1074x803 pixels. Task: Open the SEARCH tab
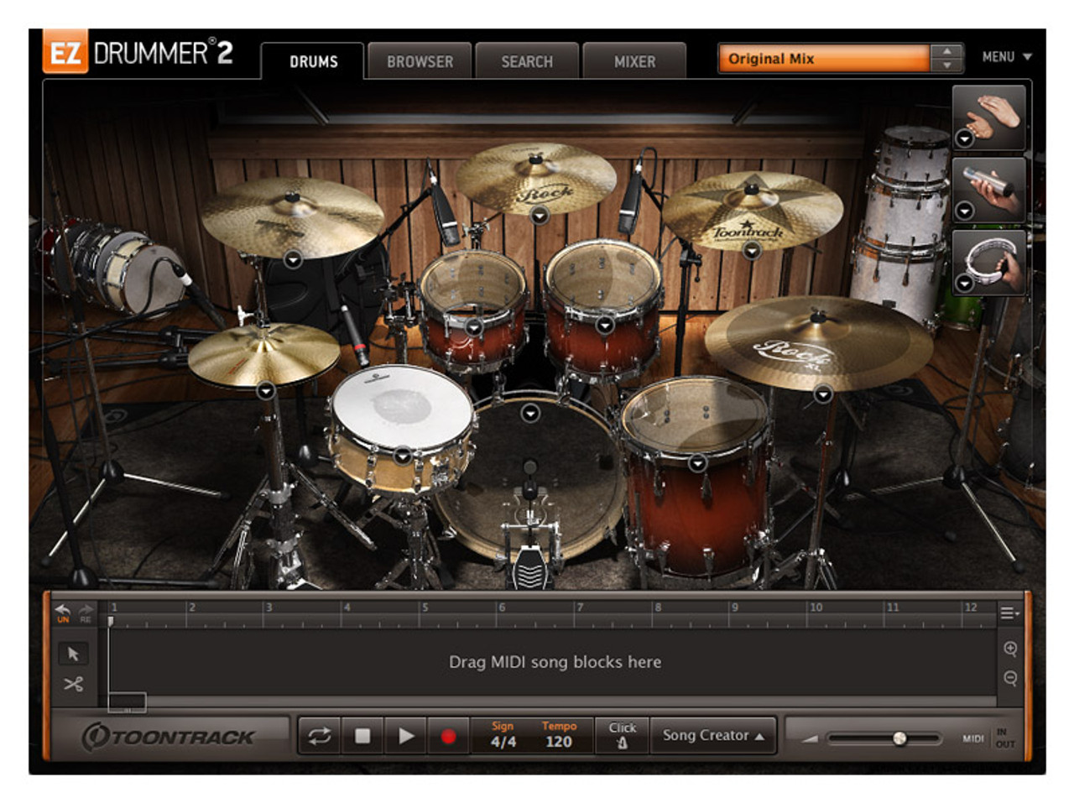[x=527, y=61]
